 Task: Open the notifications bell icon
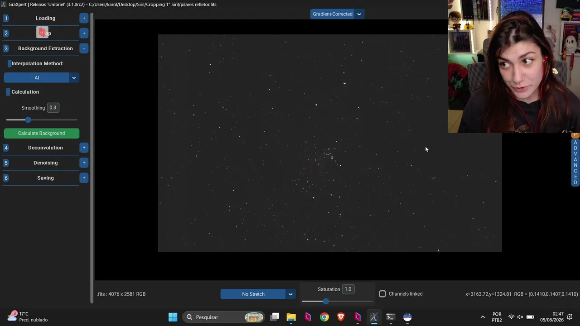570,317
